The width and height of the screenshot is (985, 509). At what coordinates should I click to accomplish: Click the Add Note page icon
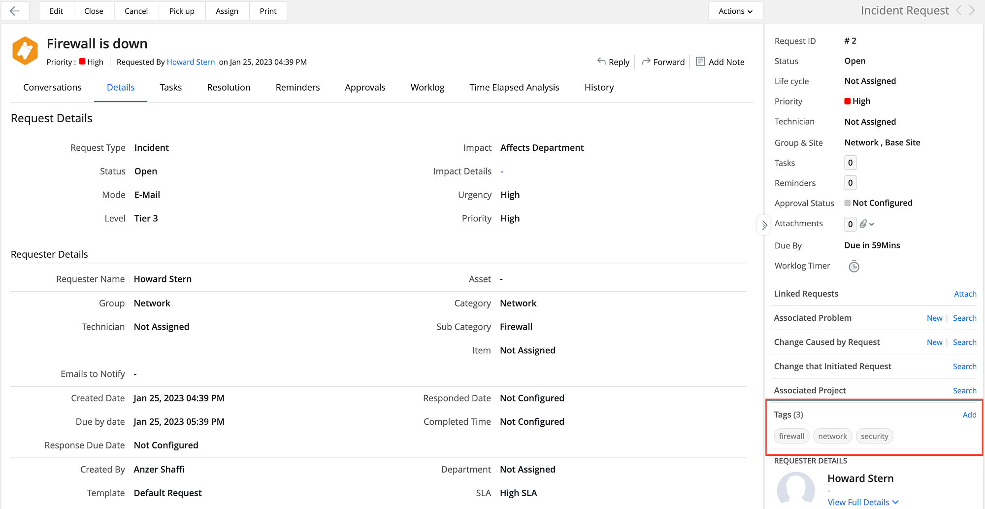pyautogui.click(x=700, y=62)
